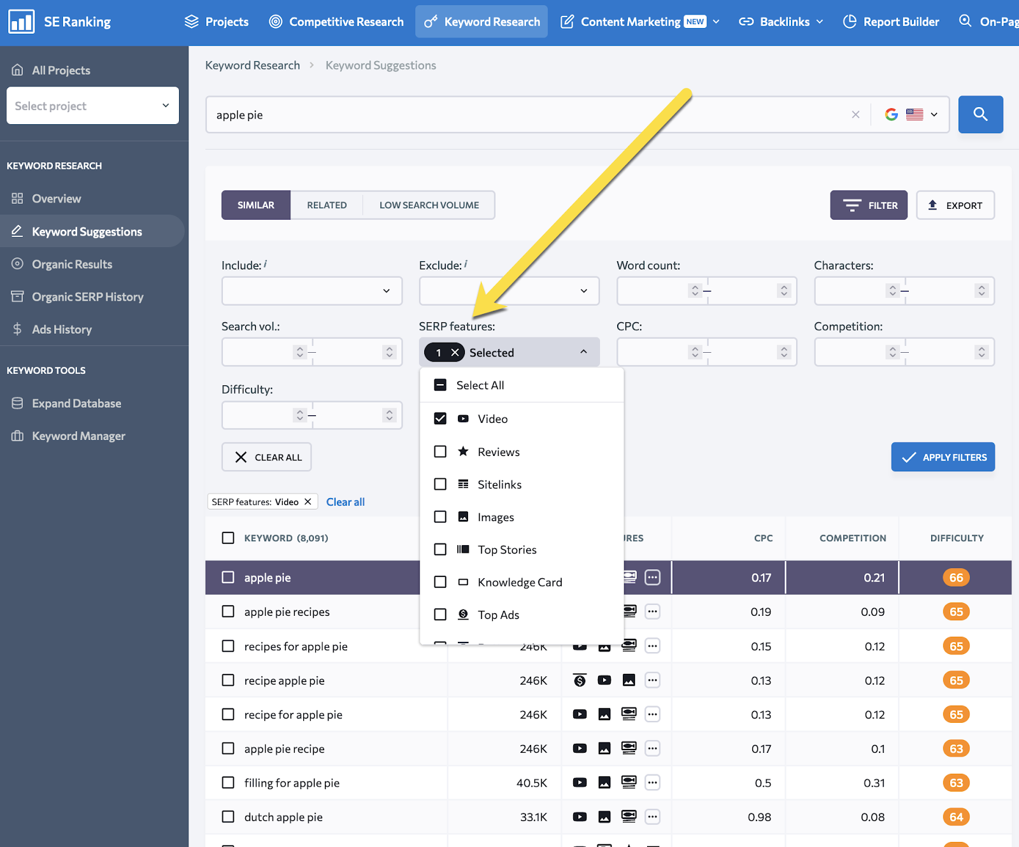The width and height of the screenshot is (1019, 847).
Task: Click more features icon in filling for apple pie row
Action: click(x=652, y=783)
